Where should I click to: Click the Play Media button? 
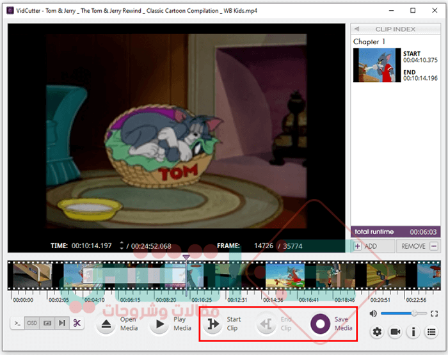pos(160,324)
